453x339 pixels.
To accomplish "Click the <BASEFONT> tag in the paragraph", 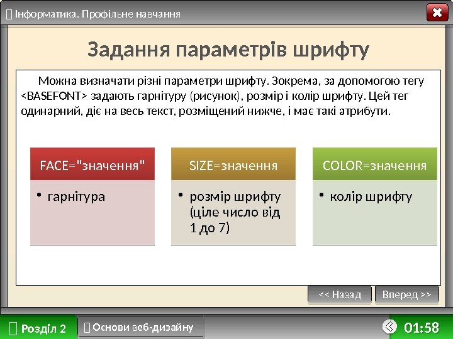I will [x=54, y=96].
